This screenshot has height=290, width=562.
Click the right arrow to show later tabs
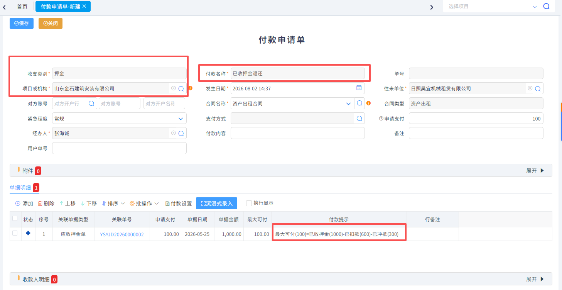[432, 7]
